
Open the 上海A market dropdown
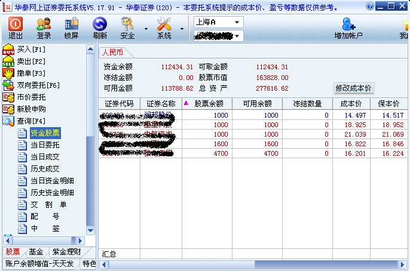coord(219,22)
